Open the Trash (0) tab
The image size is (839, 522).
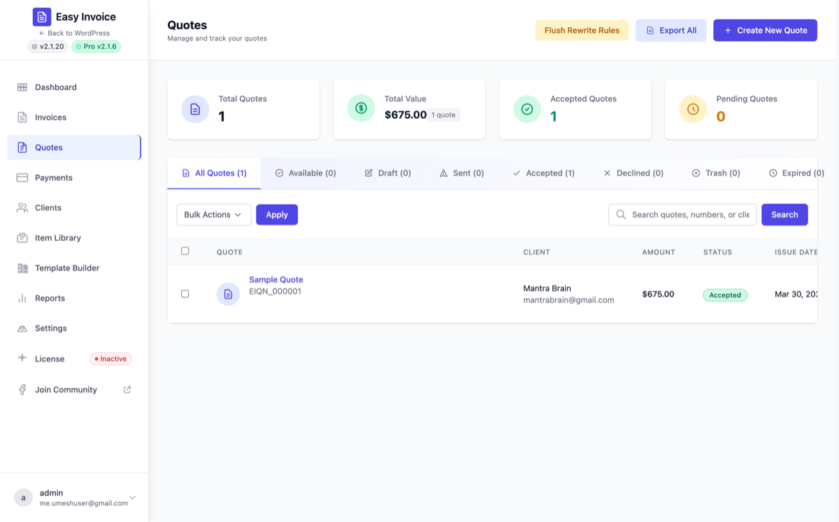[x=716, y=173]
